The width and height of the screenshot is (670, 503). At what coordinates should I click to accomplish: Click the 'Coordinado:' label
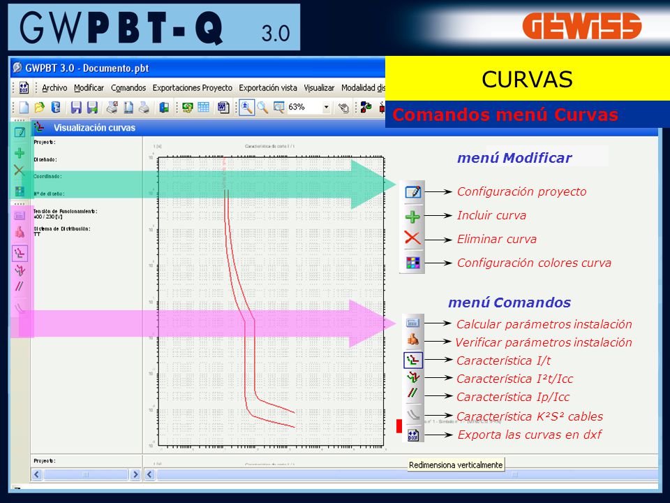pos(48,176)
